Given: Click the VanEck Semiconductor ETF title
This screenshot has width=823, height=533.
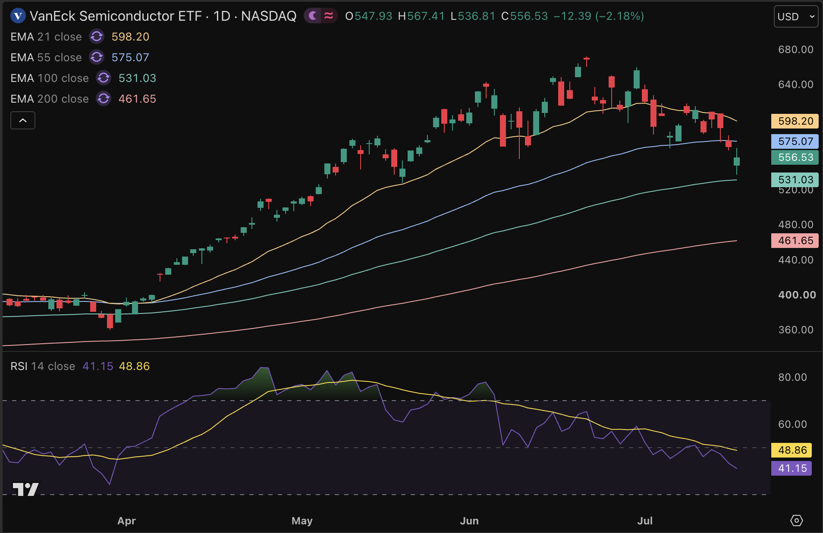Looking at the screenshot, I should click(x=115, y=16).
